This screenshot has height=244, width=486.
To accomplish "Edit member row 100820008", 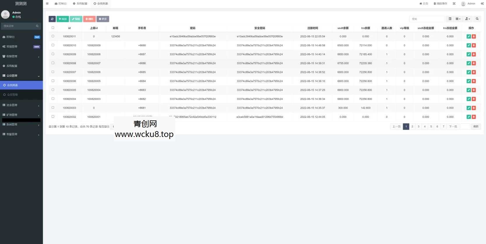I will 469,63.
